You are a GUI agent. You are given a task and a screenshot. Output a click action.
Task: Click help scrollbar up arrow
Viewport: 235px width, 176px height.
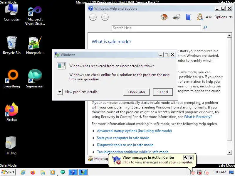point(229,35)
